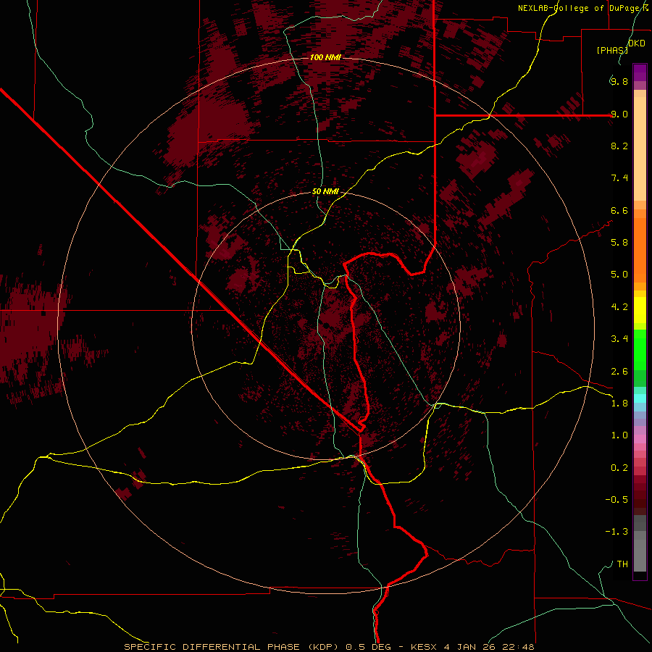This screenshot has width=652, height=652.
Task: Click the 100 NMI range ring label
Action: 325,57
